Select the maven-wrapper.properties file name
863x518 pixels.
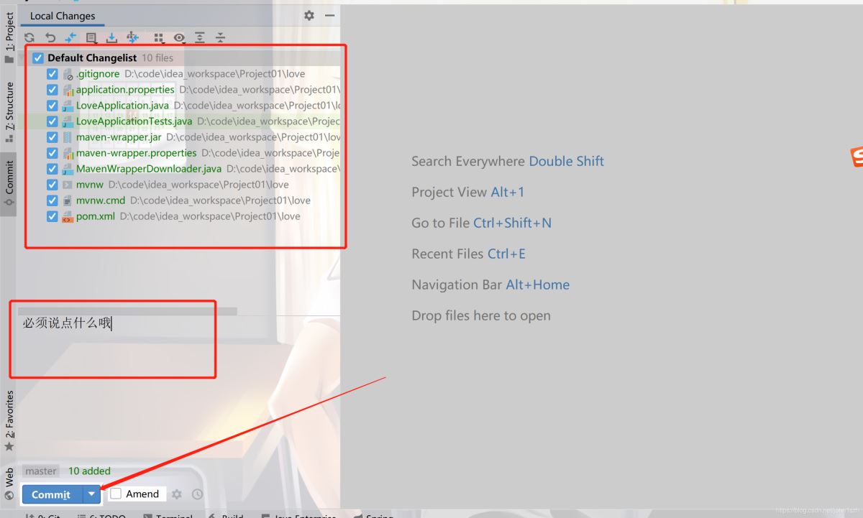137,153
